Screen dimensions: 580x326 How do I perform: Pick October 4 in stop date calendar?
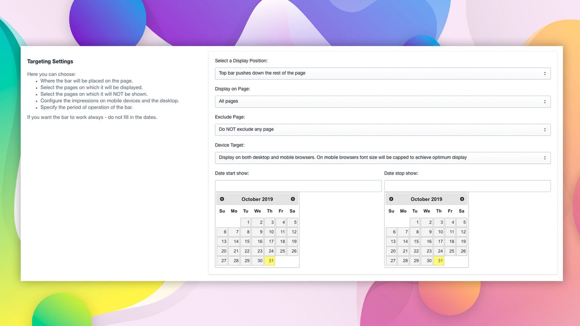point(450,222)
